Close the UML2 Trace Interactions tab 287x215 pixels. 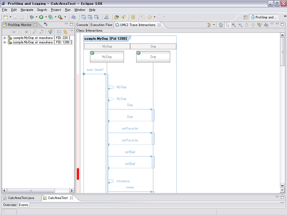(159, 25)
